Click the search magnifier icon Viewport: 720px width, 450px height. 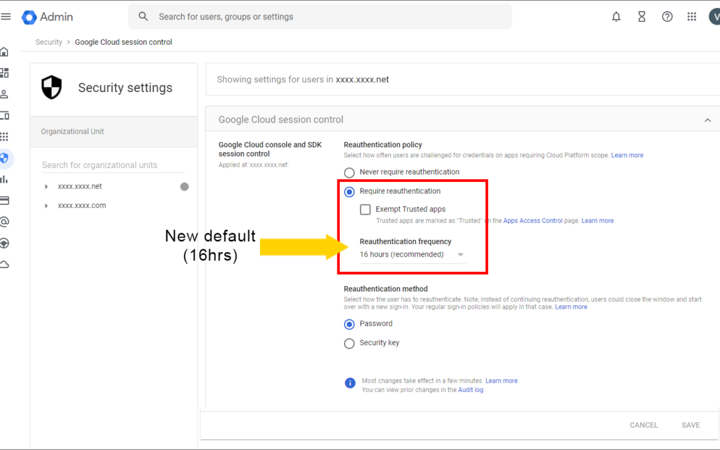click(x=143, y=17)
